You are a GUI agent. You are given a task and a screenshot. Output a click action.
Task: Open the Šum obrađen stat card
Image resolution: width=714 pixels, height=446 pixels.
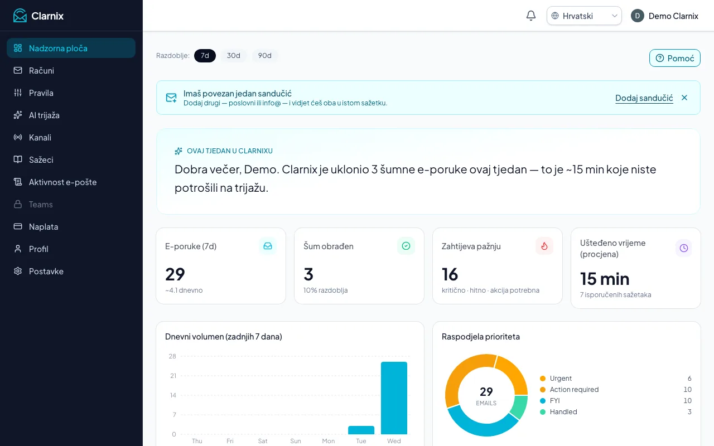[359, 266]
